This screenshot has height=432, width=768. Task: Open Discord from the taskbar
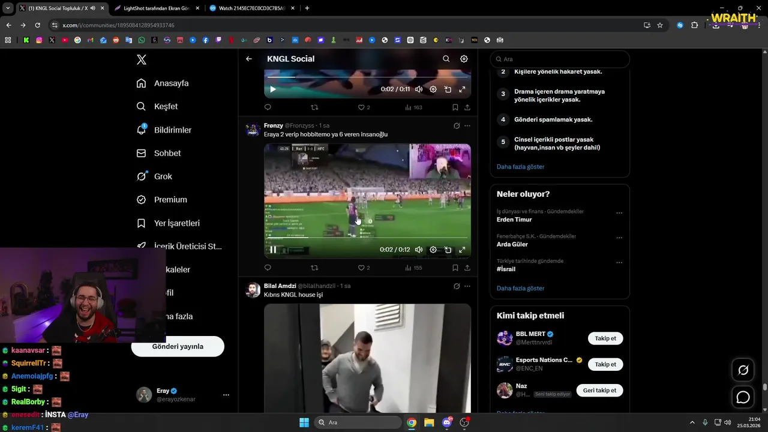[447, 422]
